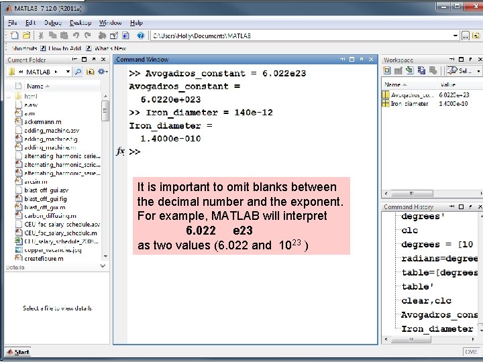The width and height of the screenshot is (483, 362).
Task: Open Simulink from the toolbar icon
Action: click(102, 36)
